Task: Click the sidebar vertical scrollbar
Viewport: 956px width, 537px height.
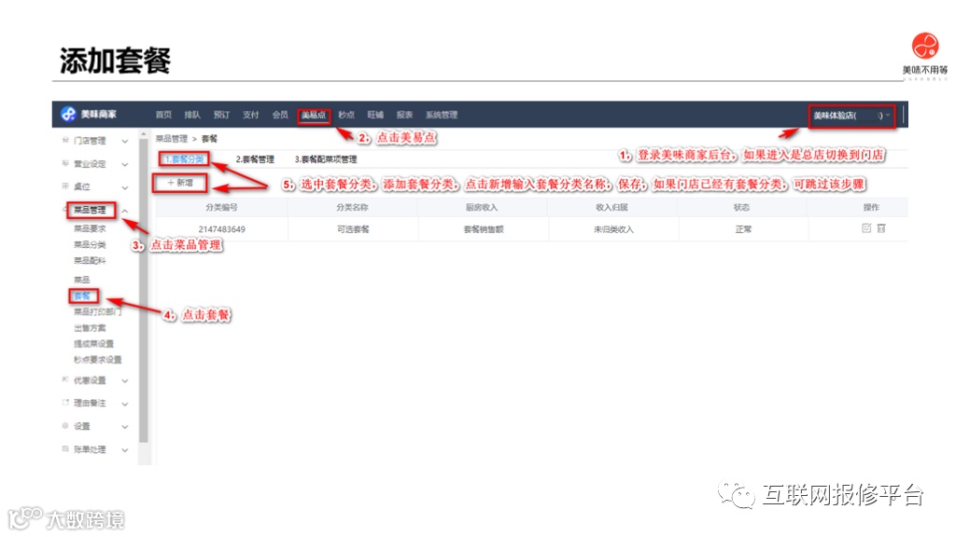Action: point(144,291)
